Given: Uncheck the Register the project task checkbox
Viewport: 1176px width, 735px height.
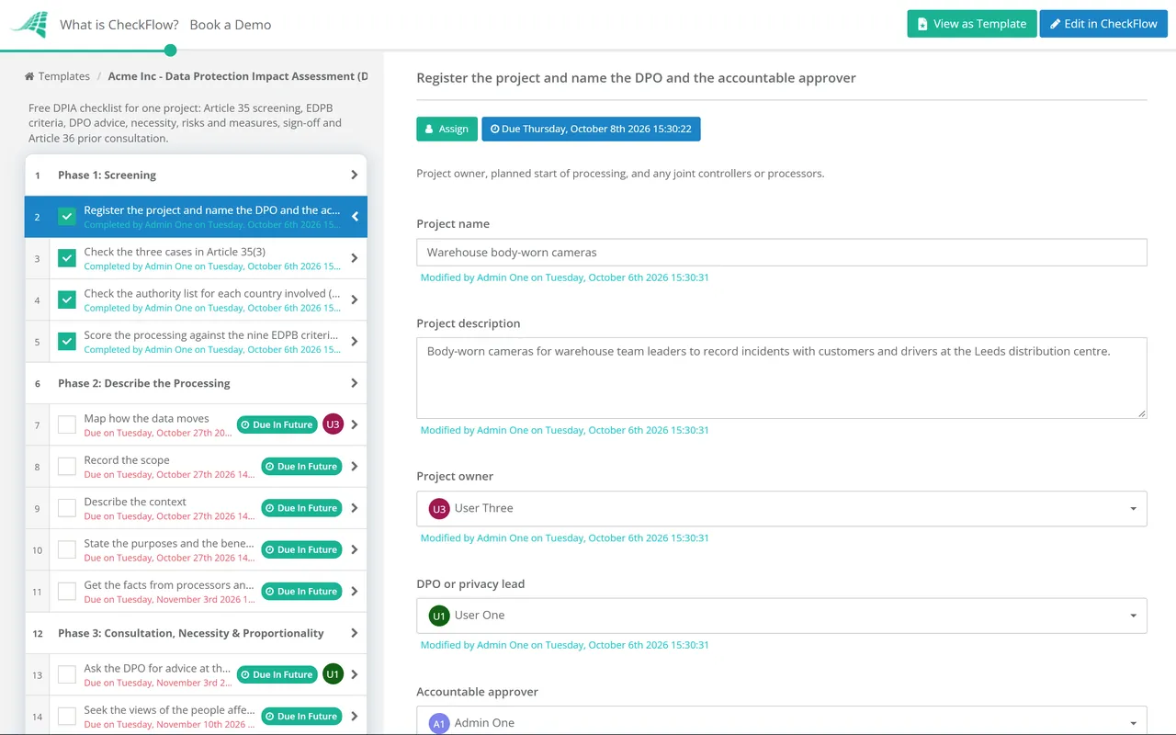Looking at the screenshot, I should pyautogui.click(x=67, y=217).
